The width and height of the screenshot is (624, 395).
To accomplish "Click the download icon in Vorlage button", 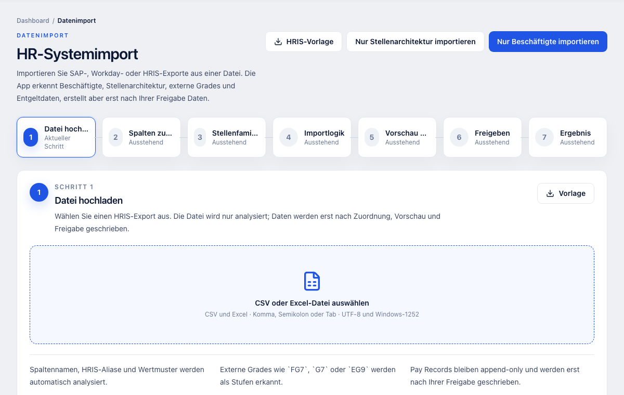I will [550, 193].
